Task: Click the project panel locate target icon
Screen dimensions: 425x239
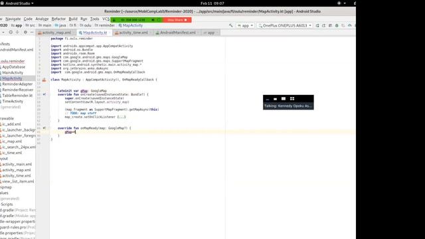Action: point(11,33)
